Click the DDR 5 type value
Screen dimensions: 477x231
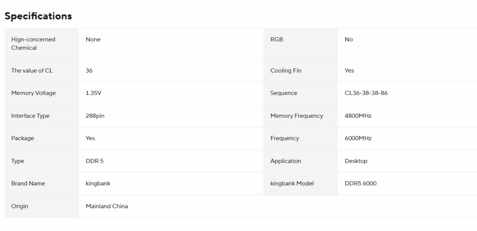[95, 161]
